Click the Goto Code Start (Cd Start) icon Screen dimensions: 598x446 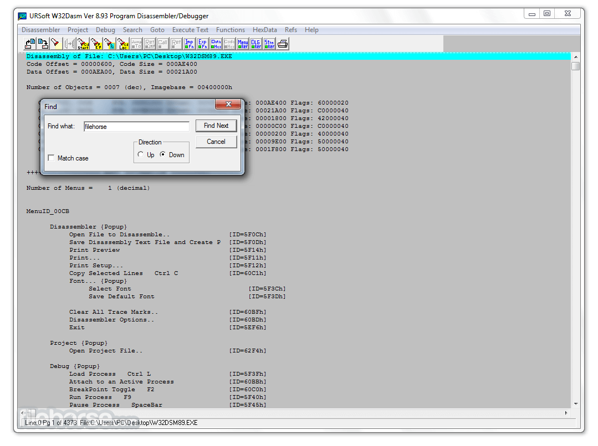[x=83, y=44]
